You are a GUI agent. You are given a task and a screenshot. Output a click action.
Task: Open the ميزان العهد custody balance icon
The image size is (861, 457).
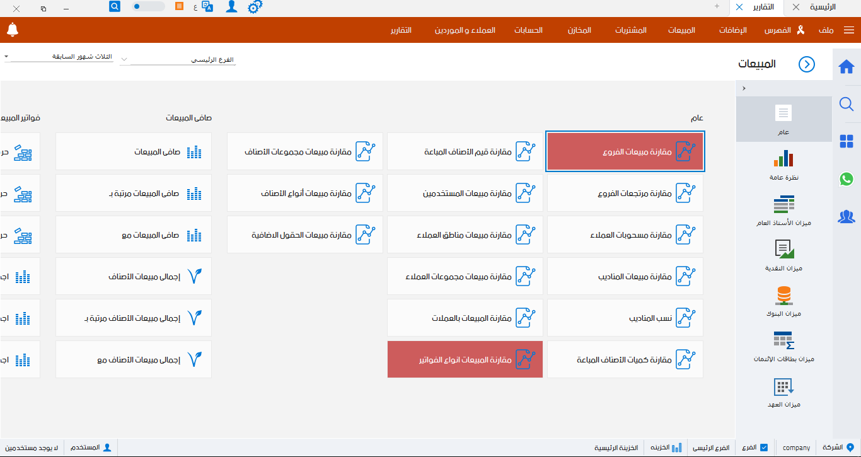pyautogui.click(x=783, y=391)
